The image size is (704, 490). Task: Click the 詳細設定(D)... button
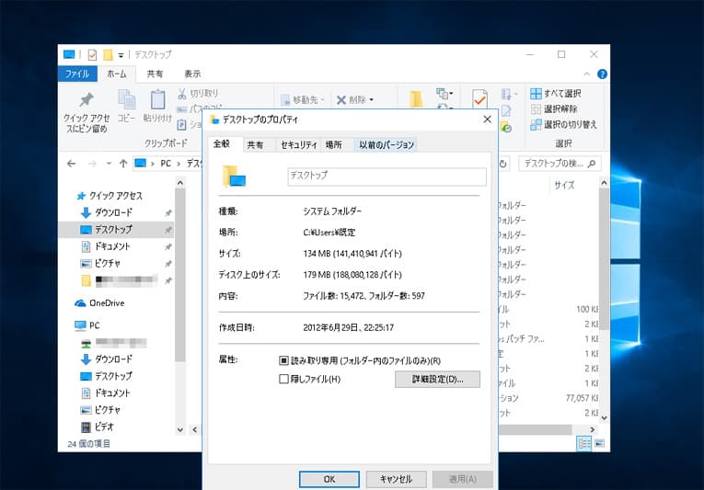pyautogui.click(x=437, y=379)
